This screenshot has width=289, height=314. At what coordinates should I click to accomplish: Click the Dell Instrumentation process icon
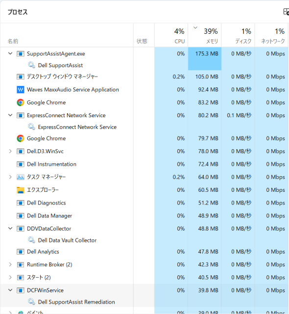tap(21, 164)
